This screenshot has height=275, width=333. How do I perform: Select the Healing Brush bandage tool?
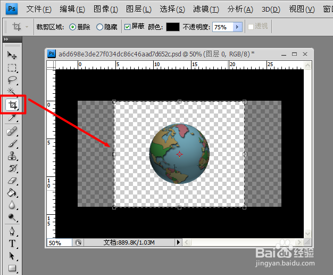coord(12,131)
